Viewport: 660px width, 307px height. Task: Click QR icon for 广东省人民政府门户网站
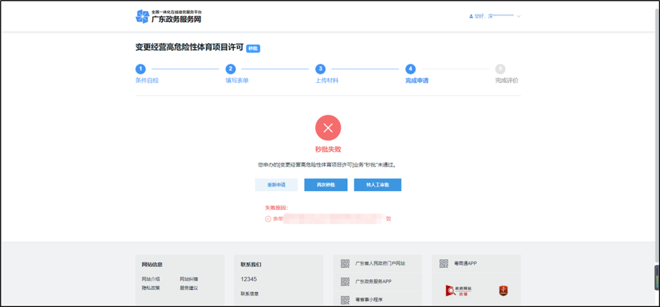click(345, 264)
